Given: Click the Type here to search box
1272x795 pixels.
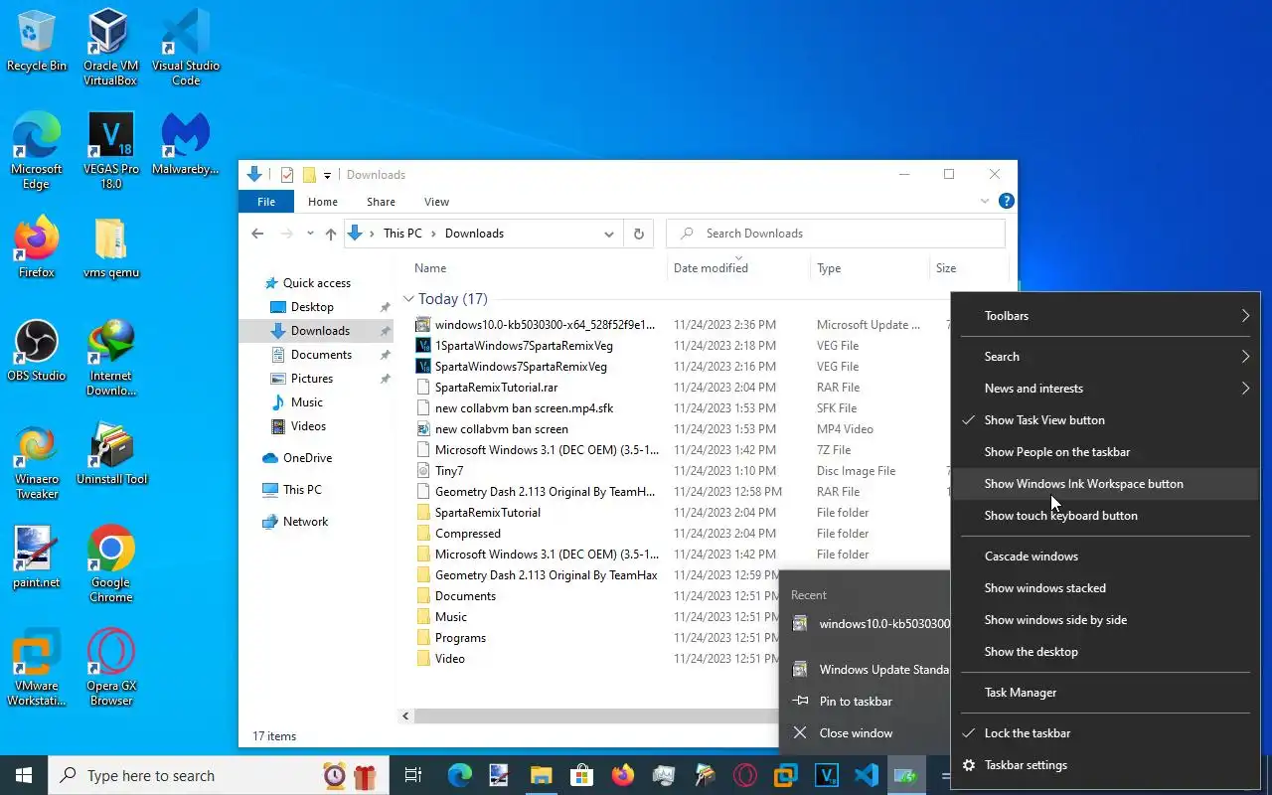Looking at the screenshot, I should [x=217, y=775].
